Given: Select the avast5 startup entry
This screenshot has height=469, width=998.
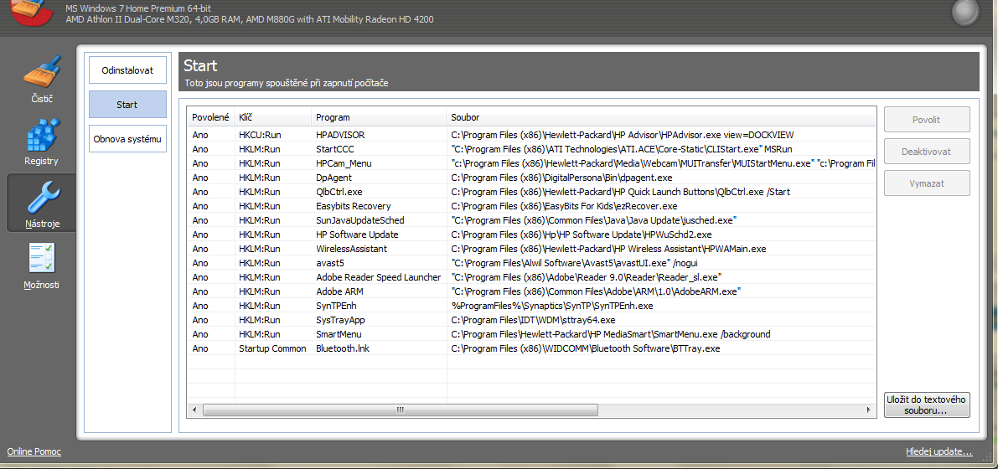Looking at the screenshot, I should (329, 263).
